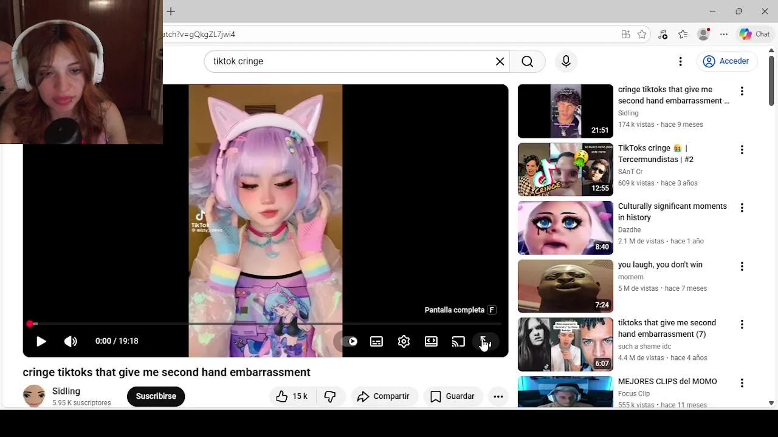Sign in with Acceder button
This screenshot has height=437, width=778.
(726, 61)
